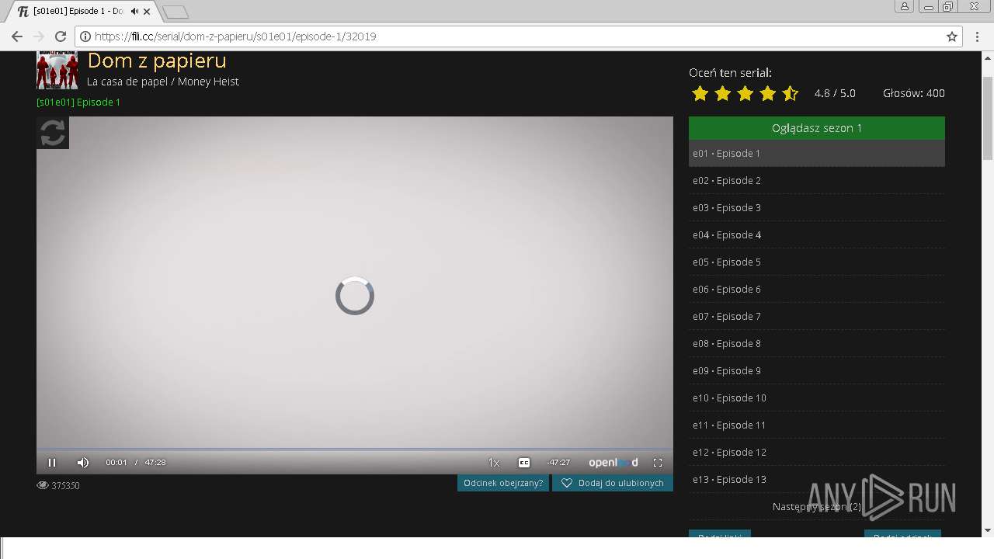The image size is (994, 559).
Task: Click the 47:28 duration text
Action: (155, 463)
